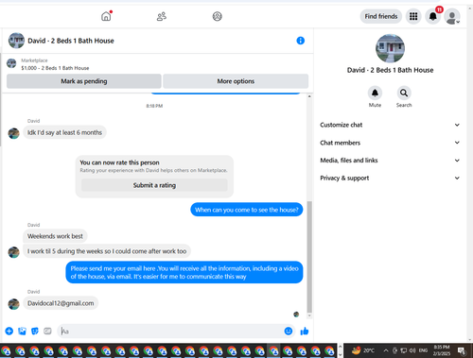
Task: Click 'Idk I'd say at least 6 months' message
Action: click(64, 132)
